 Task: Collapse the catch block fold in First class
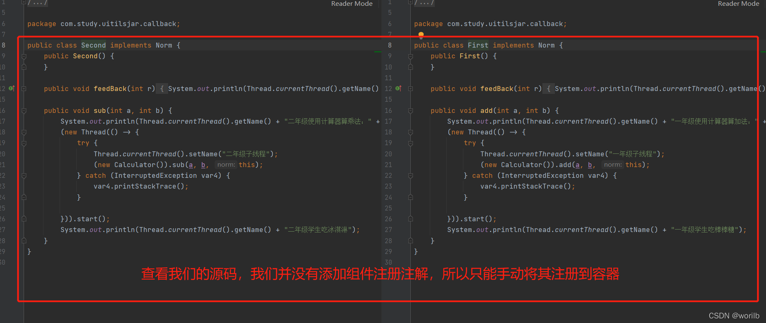[411, 176]
